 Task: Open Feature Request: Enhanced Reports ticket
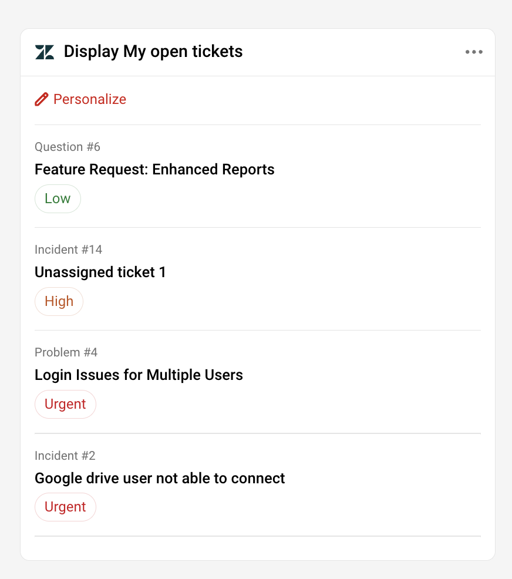pos(154,170)
